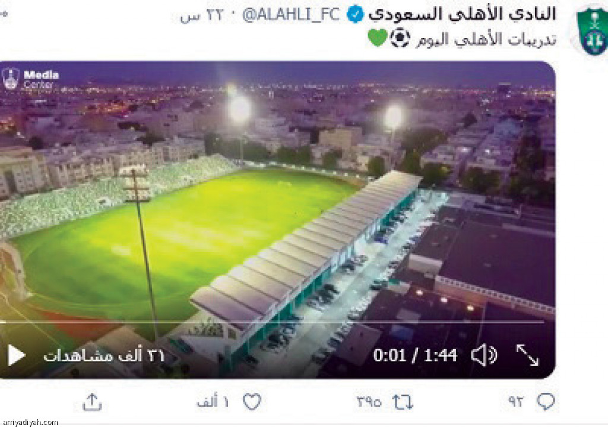
Task: Click the 0:01 / 1:44 time display
Action: point(415,355)
